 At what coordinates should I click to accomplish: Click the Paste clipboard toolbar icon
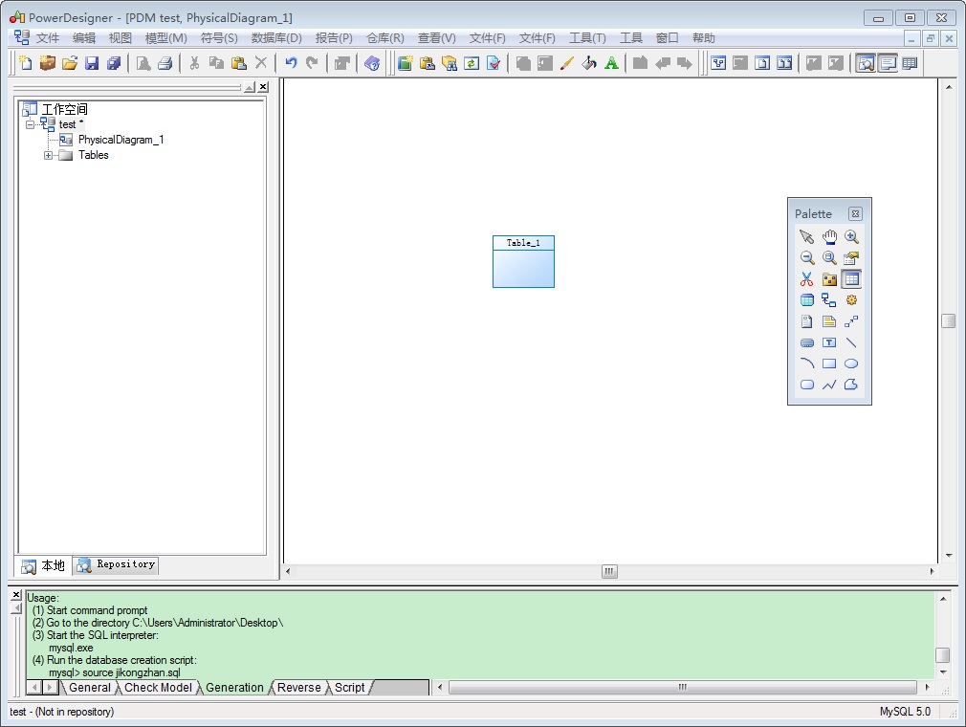(x=238, y=63)
